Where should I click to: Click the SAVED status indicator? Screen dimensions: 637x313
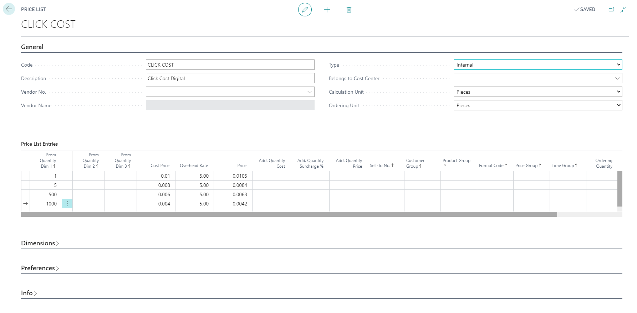585,10
